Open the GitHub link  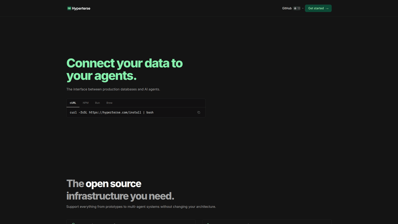(287, 8)
